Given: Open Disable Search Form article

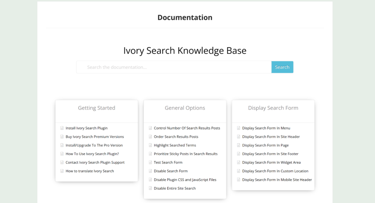Looking at the screenshot, I should point(171,171).
